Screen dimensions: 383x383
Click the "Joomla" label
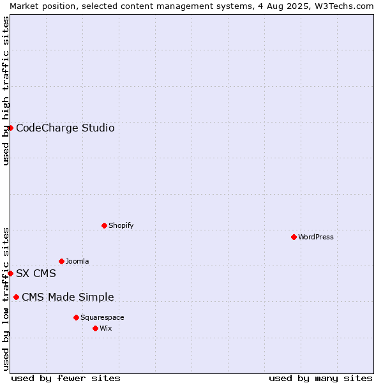(77, 261)
